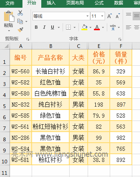The height and width of the screenshot is (177, 140).
Task: Switch to the 开始 (Home) tab
Action: (x=32, y=3)
